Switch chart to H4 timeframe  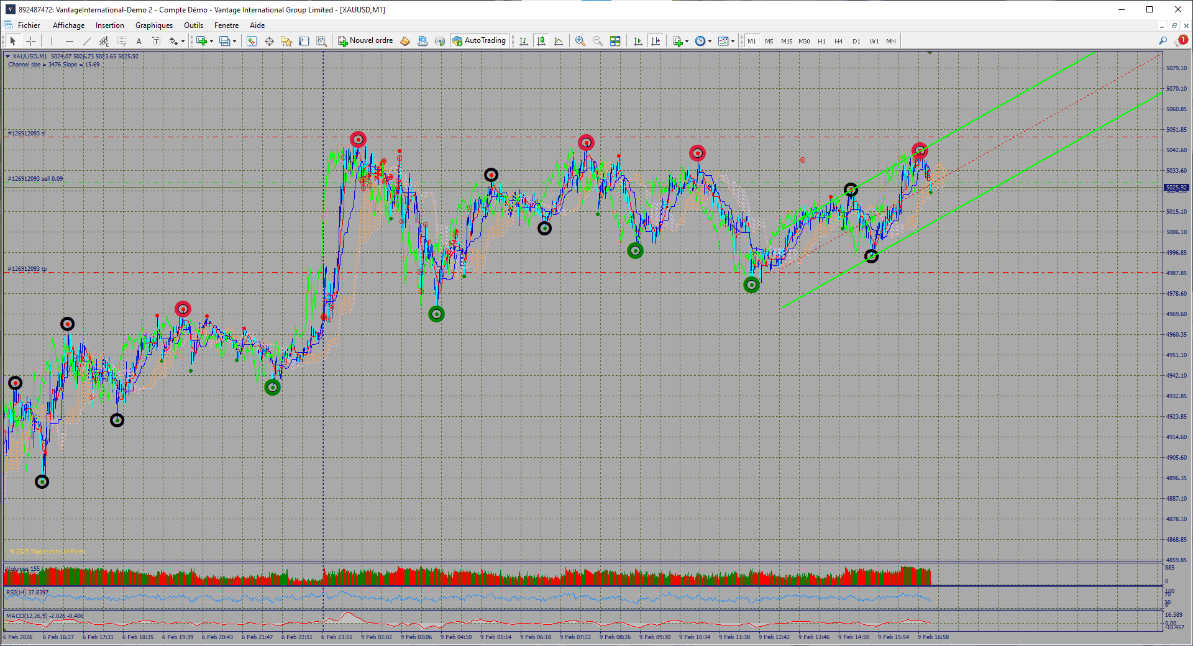pyautogui.click(x=839, y=41)
